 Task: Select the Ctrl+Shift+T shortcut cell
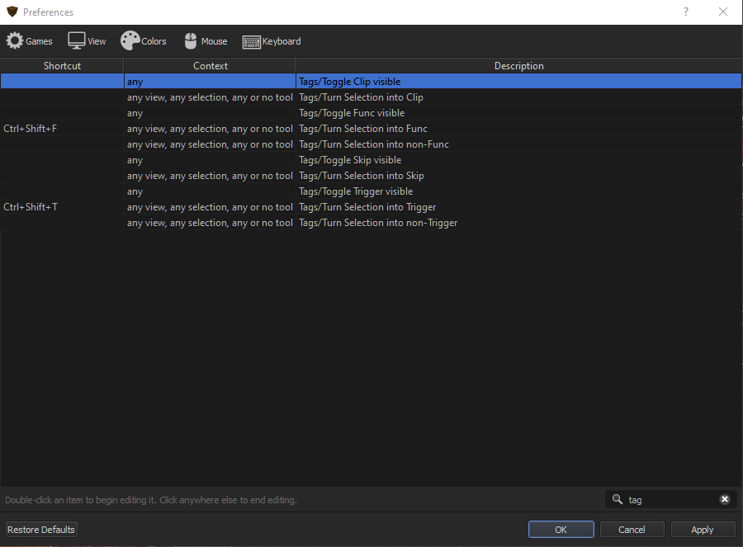click(31, 207)
